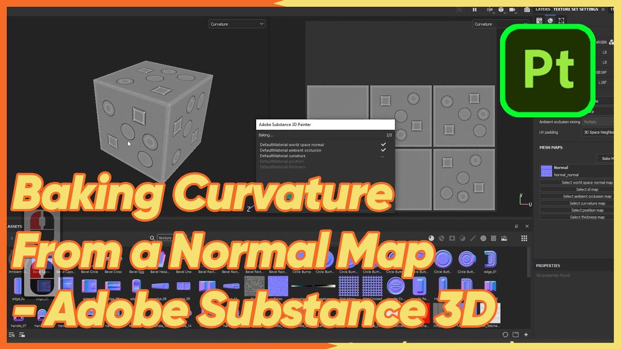621x349 pixels.
Task: Open the cube display mode icon
Action: (x=501, y=9)
